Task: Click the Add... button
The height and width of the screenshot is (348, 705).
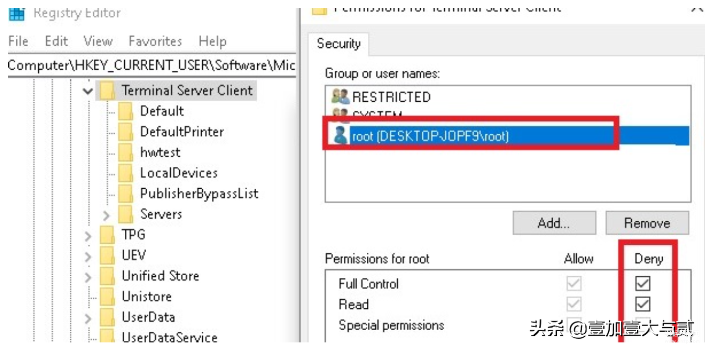Action: (x=554, y=223)
